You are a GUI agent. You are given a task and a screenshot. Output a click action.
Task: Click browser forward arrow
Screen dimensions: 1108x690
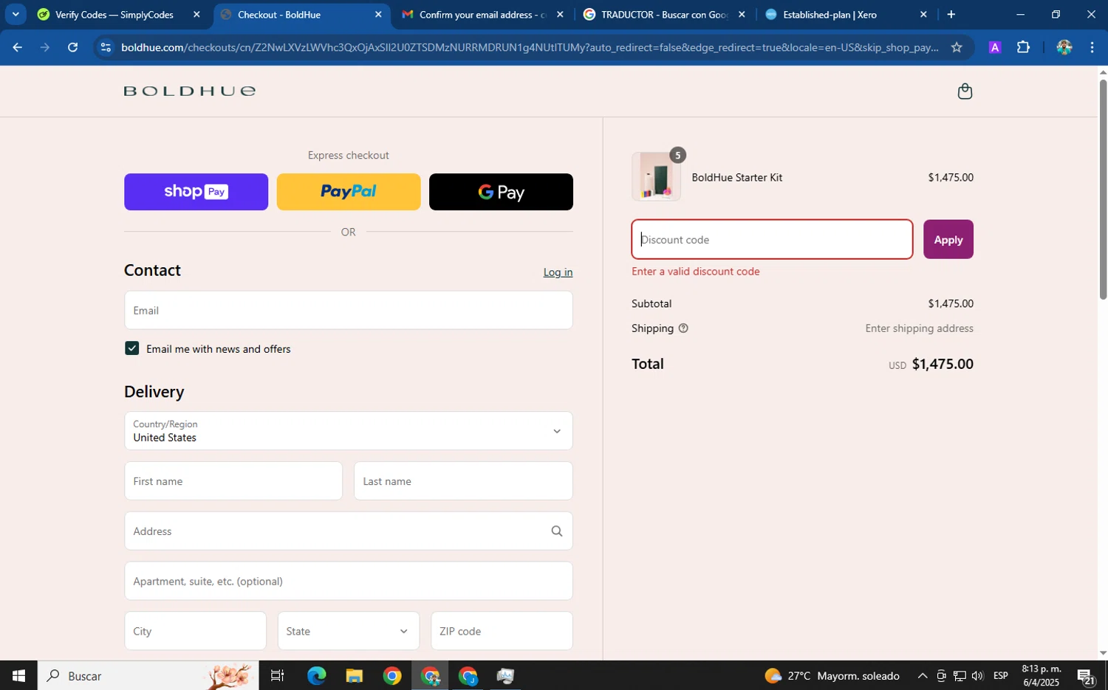point(45,47)
